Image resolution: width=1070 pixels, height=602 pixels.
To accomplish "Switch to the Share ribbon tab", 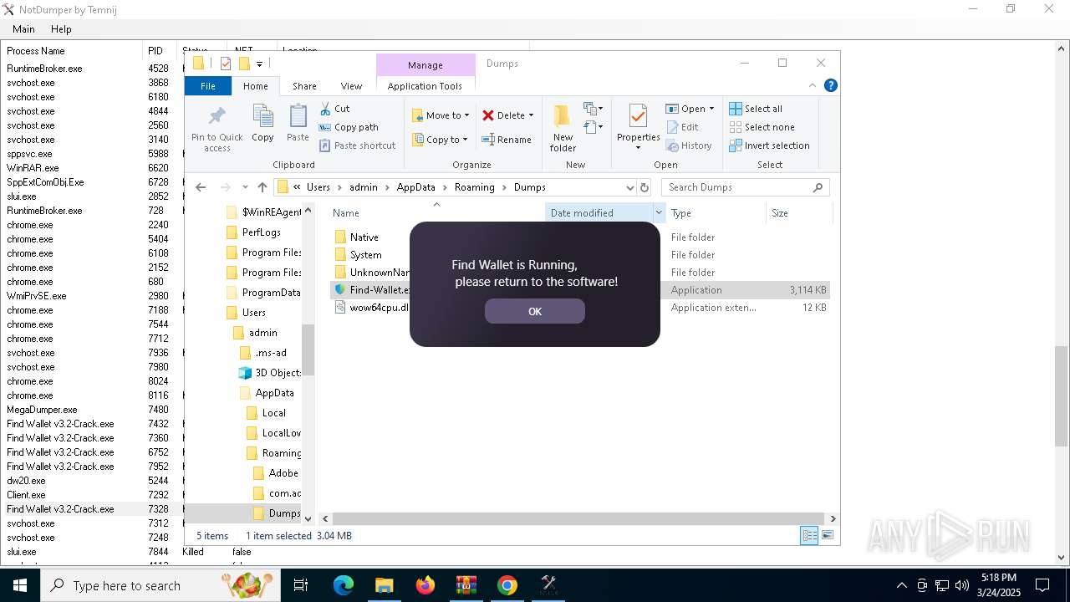I will [304, 85].
